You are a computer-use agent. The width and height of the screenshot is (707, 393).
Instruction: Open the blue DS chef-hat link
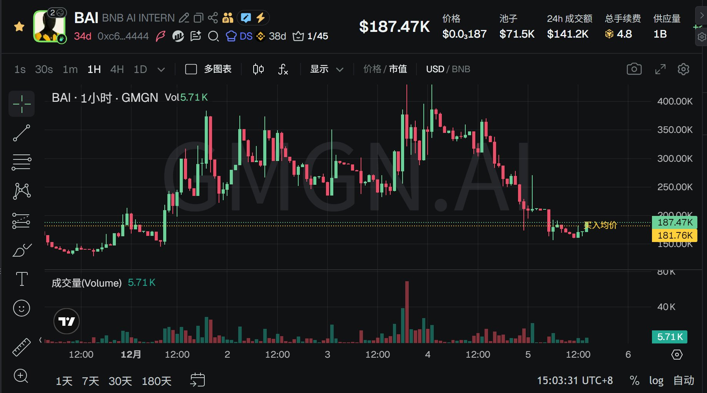(x=239, y=36)
